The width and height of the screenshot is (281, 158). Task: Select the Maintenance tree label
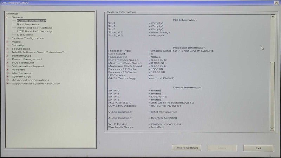click(x=22, y=73)
